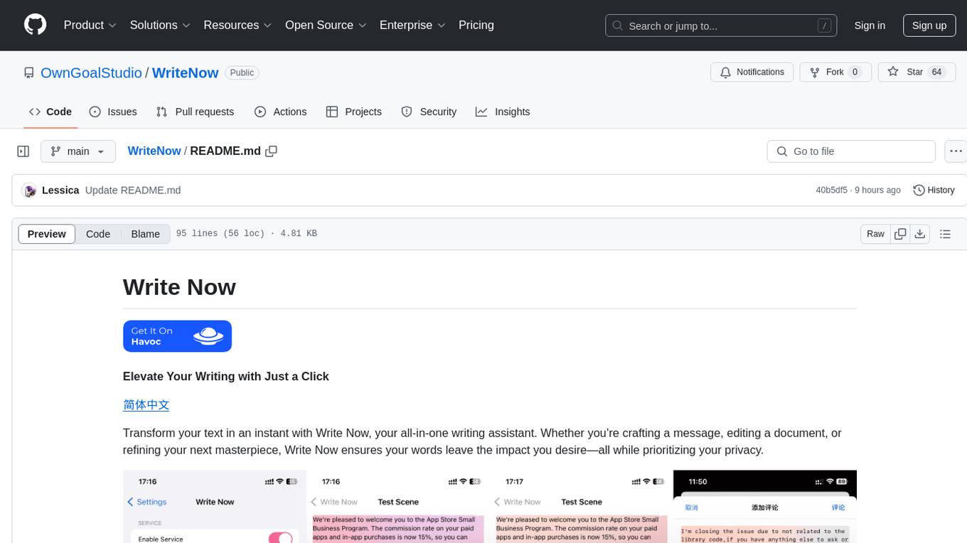
Task: Switch to the Blame view
Action: tap(146, 234)
